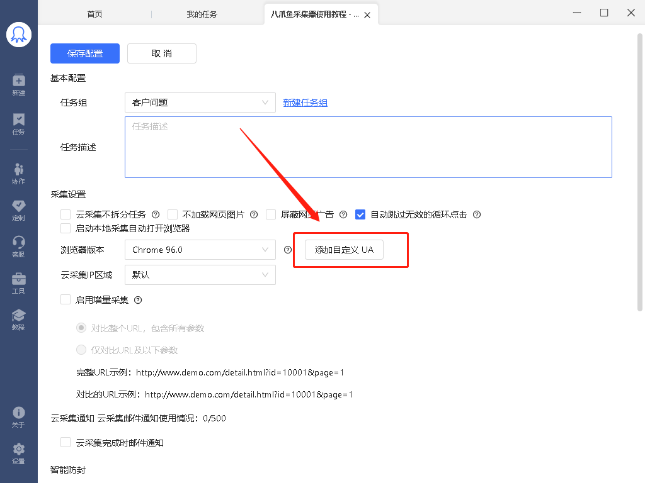Click the 云采集邮件通知使用情况 0/500 text

(162, 418)
